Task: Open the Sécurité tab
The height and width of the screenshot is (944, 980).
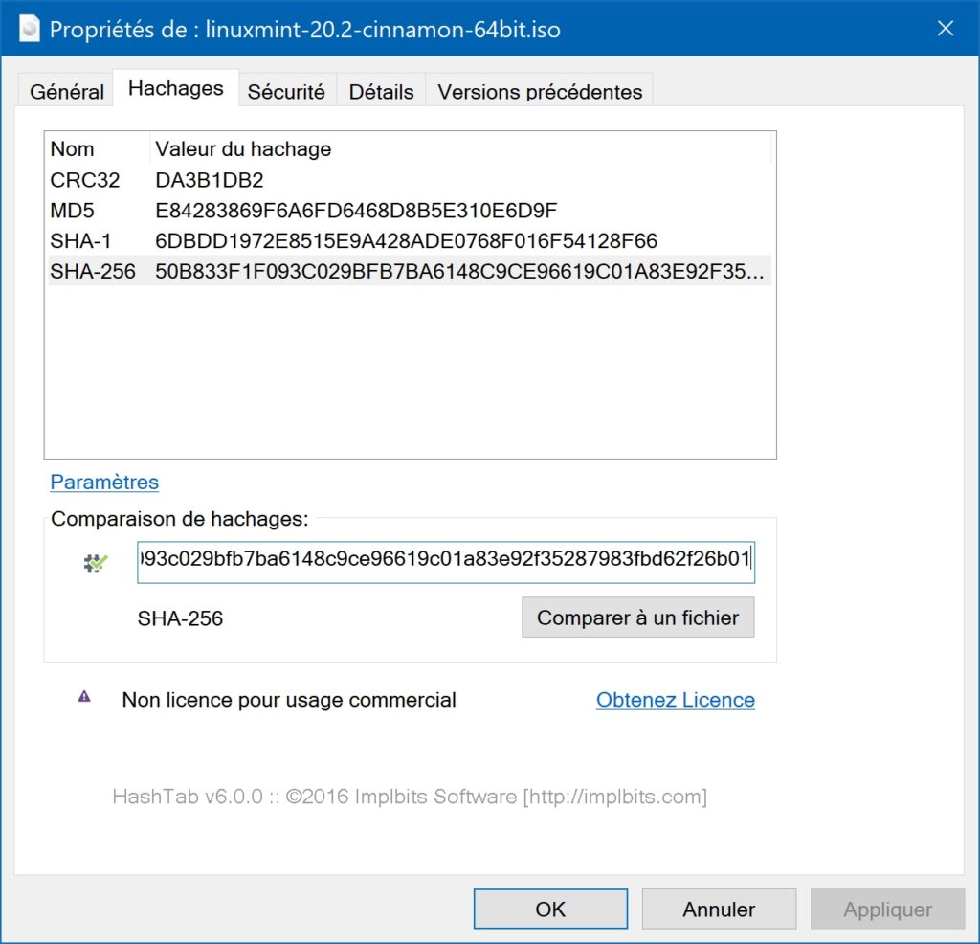Action: [286, 92]
